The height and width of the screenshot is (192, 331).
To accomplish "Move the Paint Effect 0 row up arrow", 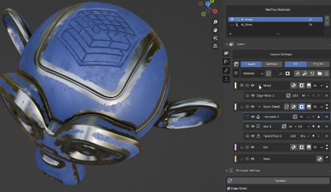I will [x=313, y=136].
